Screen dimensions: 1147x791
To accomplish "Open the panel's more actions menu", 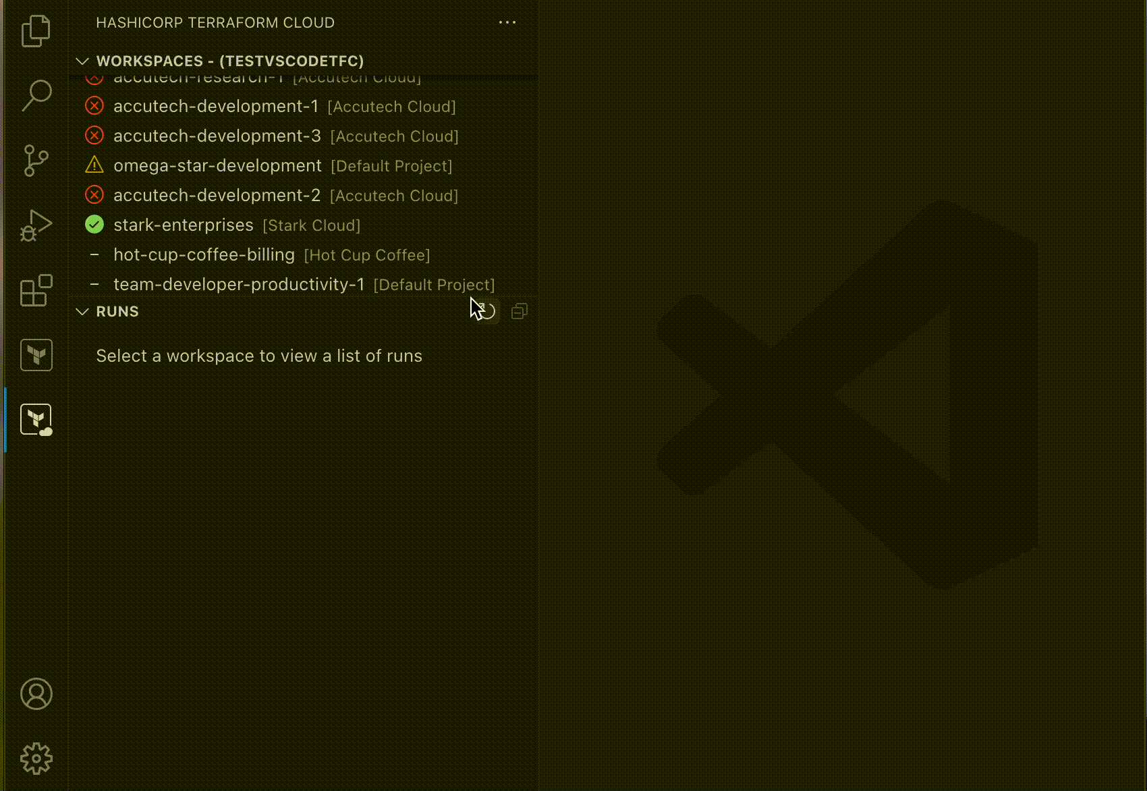I will tap(507, 22).
